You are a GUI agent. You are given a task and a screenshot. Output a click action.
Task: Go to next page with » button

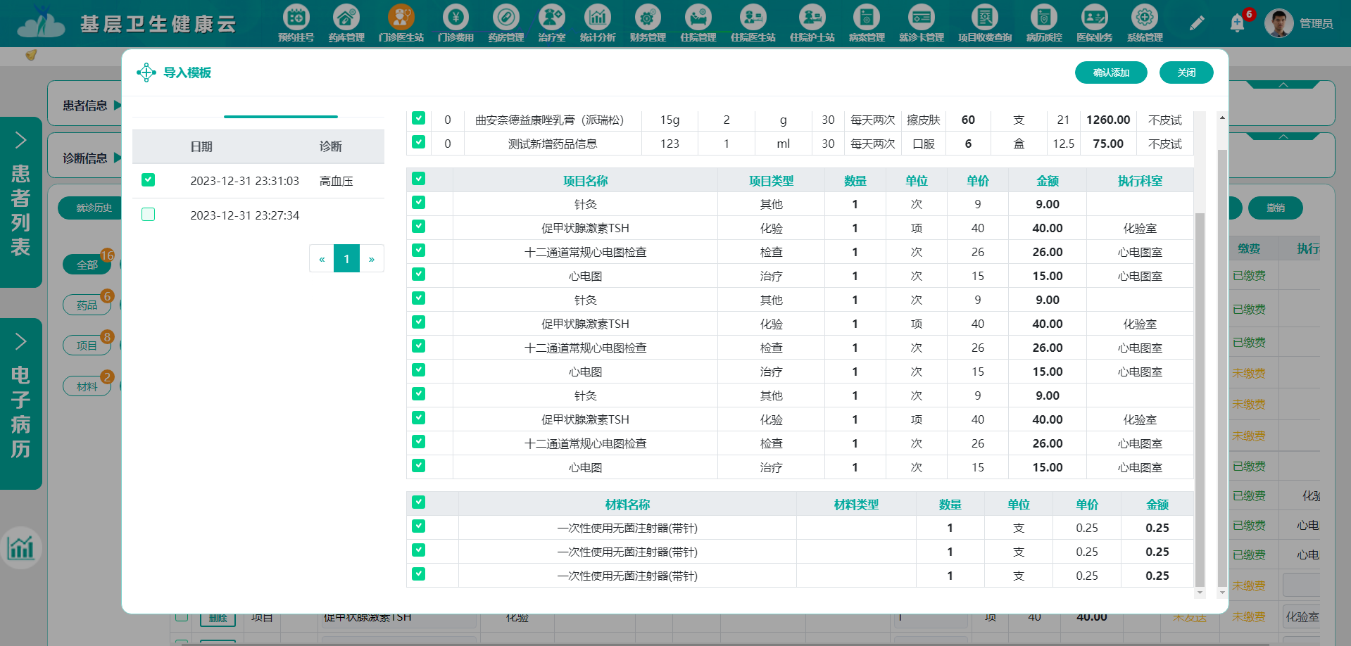click(372, 258)
